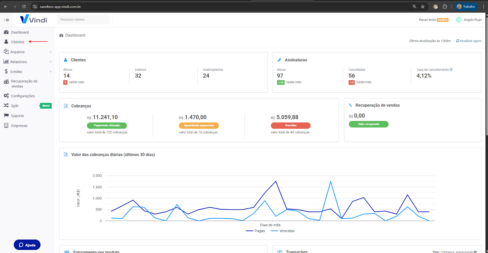Click the Vindi logo
Image resolution: width=488 pixels, height=253 pixels.
(x=34, y=20)
